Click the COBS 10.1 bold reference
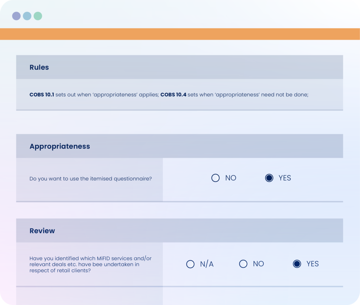 pos(42,95)
